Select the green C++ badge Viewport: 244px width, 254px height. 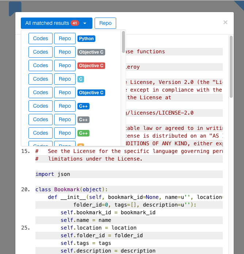(x=83, y=133)
